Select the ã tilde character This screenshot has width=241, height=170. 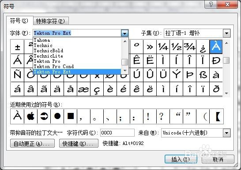(x=44, y=89)
